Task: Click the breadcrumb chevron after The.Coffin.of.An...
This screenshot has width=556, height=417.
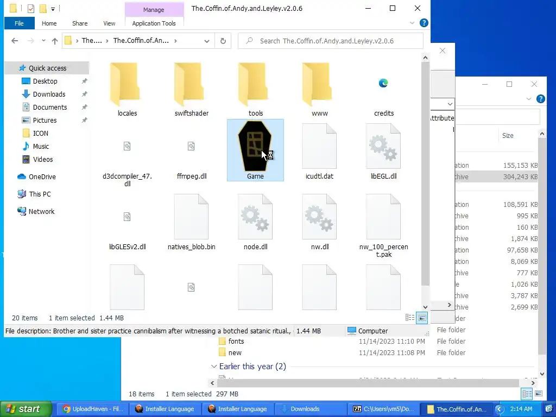Action: pos(175,41)
